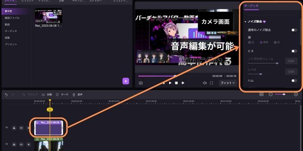
Task: Click the 00:00:20:00 ruler mark
Action: 77,101
